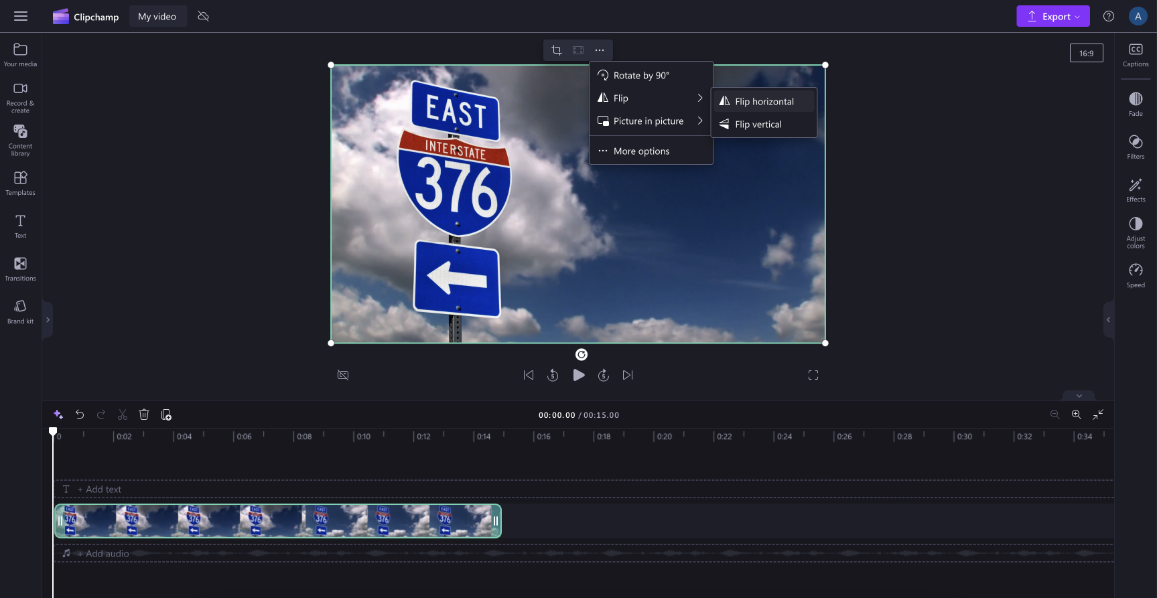
Task: Open Transitions panel
Action: pos(20,269)
